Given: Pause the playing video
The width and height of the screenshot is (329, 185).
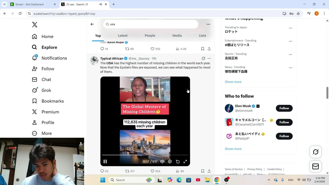Looking at the screenshot, I should [105, 161].
